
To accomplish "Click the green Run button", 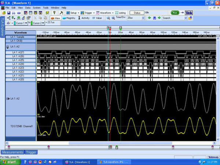I will coord(174,12).
